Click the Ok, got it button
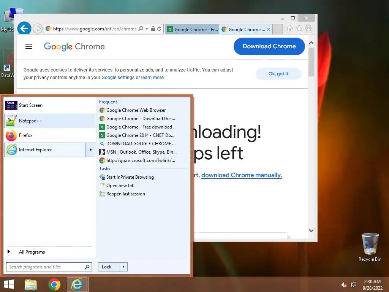Screen dimensions: 389x292 pyautogui.click(x=278, y=74)
